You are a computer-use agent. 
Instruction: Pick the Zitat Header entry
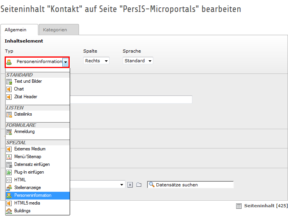click(26, 97)
